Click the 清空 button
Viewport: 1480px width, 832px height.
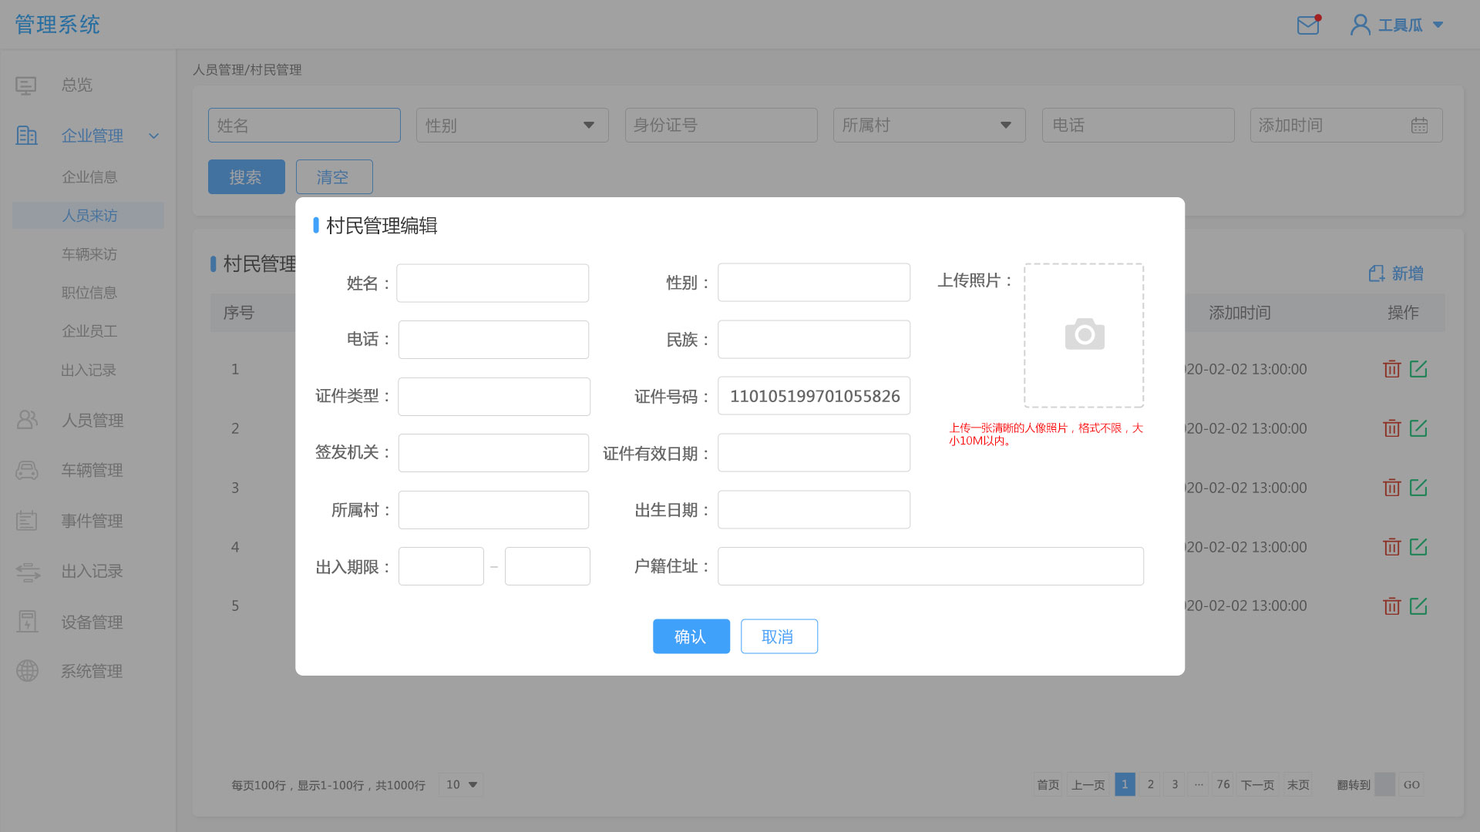[x=334, y=177]
